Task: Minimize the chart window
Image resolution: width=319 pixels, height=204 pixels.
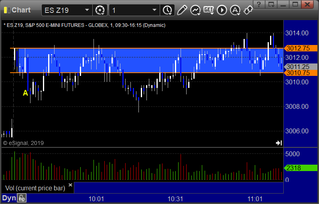Action: [283, 4]
